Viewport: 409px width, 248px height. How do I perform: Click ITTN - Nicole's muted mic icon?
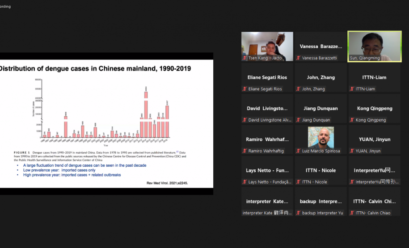click(299, 182)
